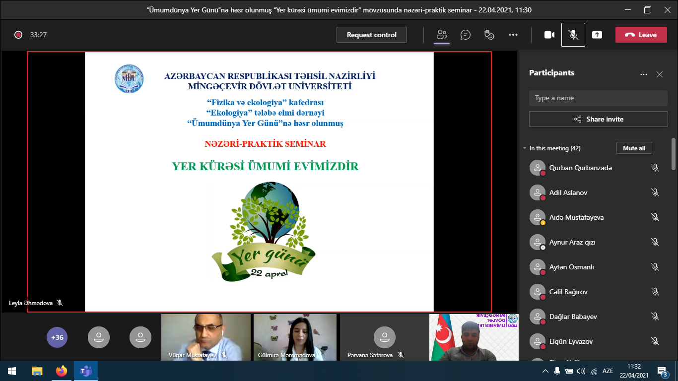Open the reactions icon in toolbar
Image resolution: width=678 pixels, height=381 pixels.
(x=489, y=35)
